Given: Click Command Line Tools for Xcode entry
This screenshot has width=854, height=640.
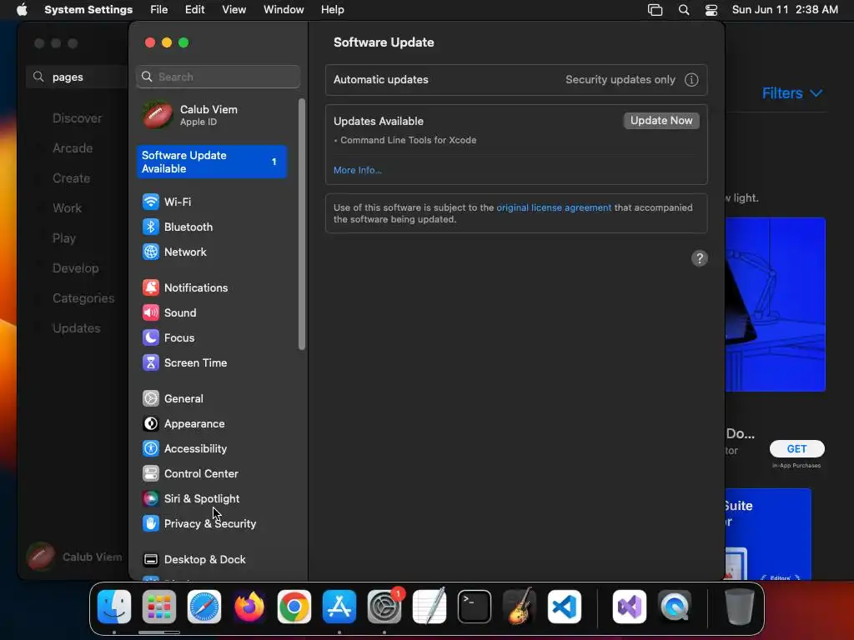Looking at the screenshot, I should pos(408,140).
